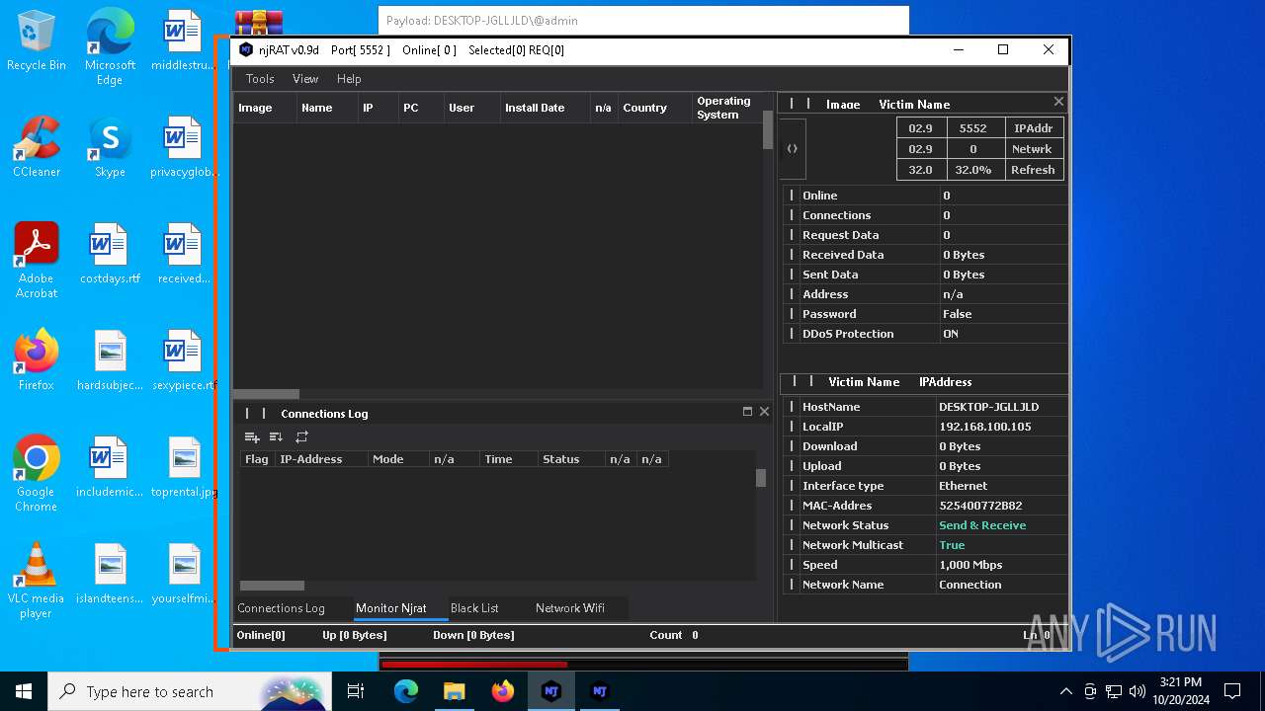Select the Interface type row
Image resolution: width=1265 pixels, height=711 pixels.
click(925, 486)
